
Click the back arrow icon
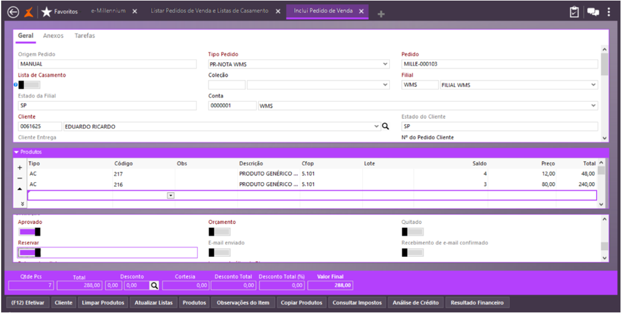tap(13, 12)
